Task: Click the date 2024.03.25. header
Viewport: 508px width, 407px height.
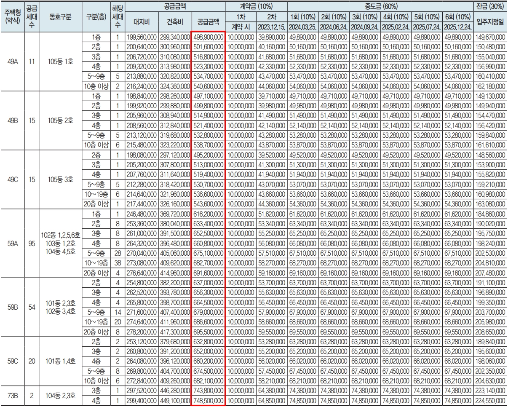Action: tap(302, 27)
